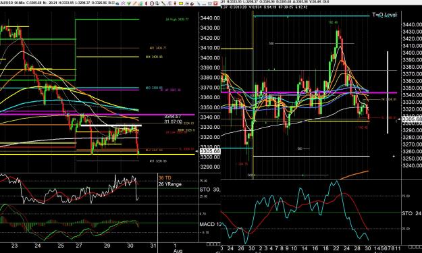
Task: Select the STO 24 label on right chart
Action: click(412, 213)
